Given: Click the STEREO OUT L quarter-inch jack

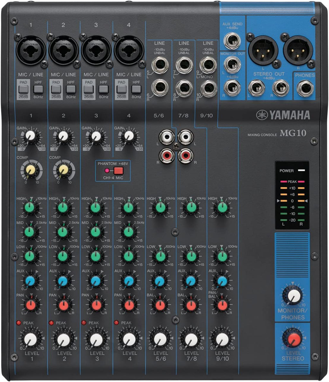Looking at the screenshot, I should tap(257, 88).
